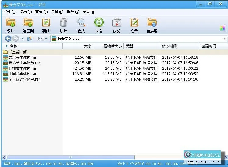Select the ..(上层目录) parent folder row
Viewport: 228px width, 167px height.
pos(115,52)
